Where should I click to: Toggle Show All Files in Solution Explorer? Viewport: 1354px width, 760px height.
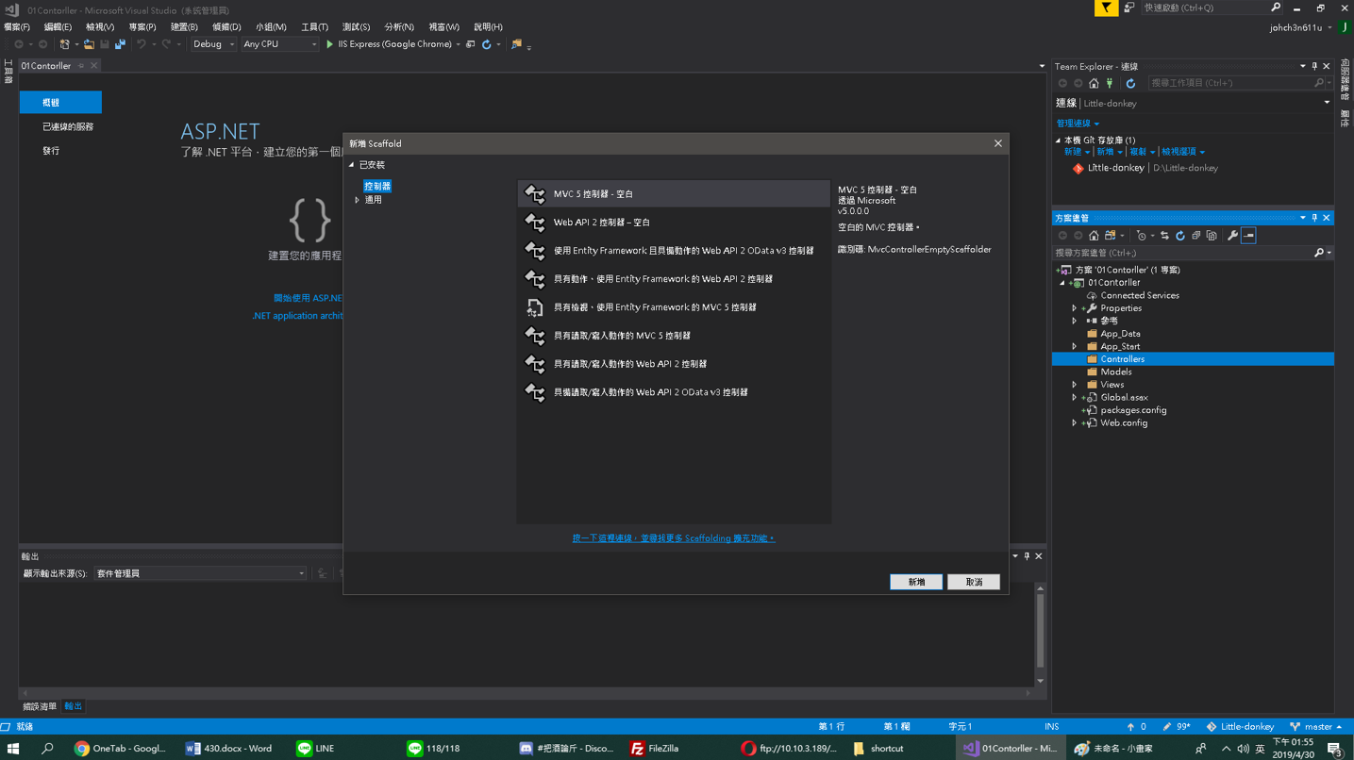point(1212,236)
